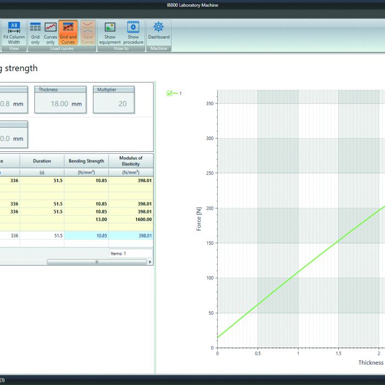Sort by the Bending Strength column header
Image resolution: width=385 pixels, height=385 pixels.
[x=86, y=161]
